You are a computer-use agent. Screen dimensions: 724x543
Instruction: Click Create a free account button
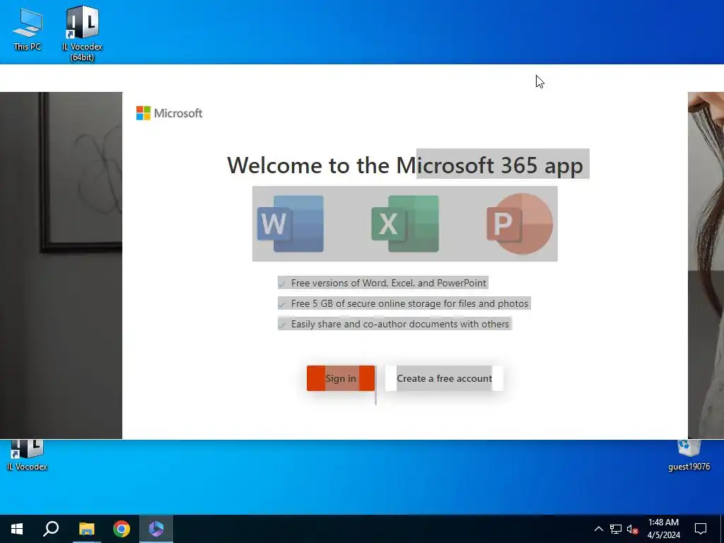click(x=444, y=378)
